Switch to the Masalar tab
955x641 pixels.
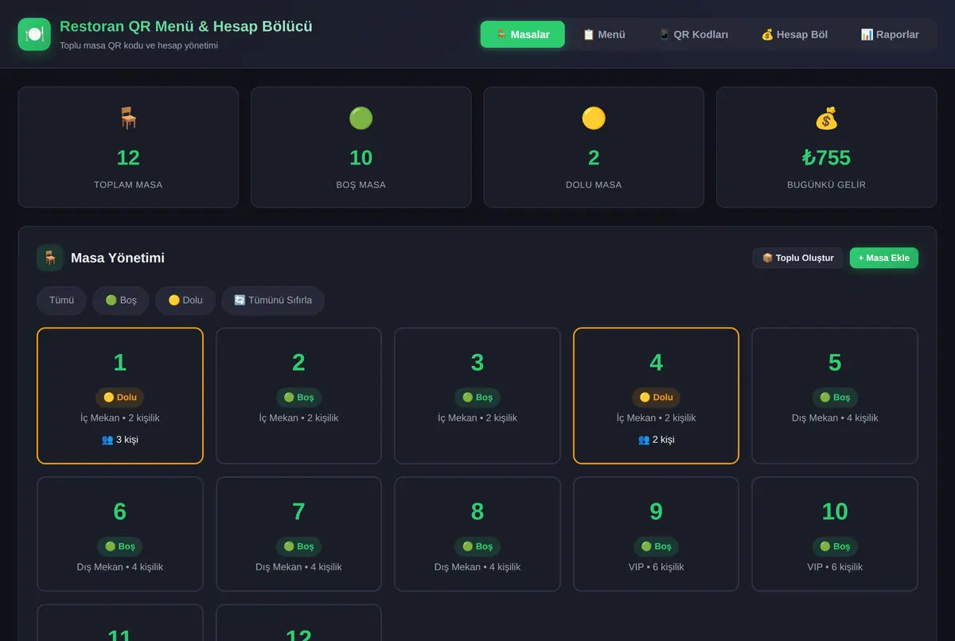[523, 34]
